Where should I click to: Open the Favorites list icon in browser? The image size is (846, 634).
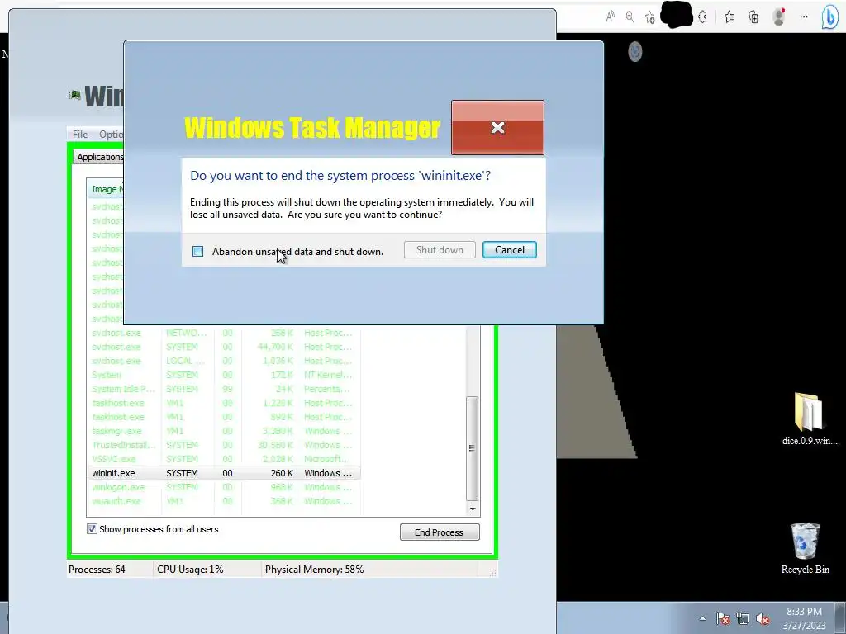pos(729,17)
